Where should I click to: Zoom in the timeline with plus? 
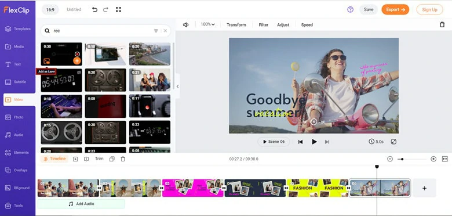(433, 159)
